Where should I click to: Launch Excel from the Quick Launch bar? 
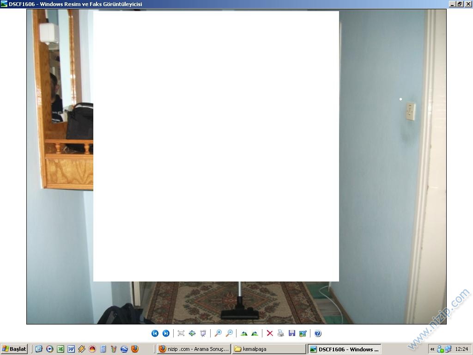(x=61, y=349)
